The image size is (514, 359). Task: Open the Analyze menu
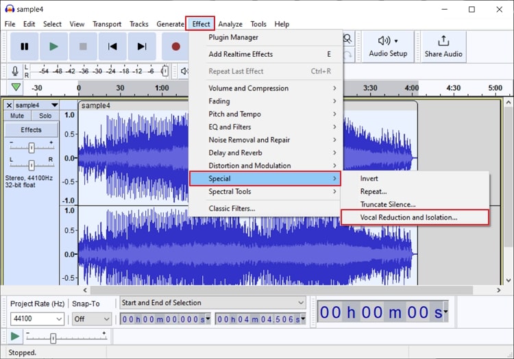click(x=230, y=24)
